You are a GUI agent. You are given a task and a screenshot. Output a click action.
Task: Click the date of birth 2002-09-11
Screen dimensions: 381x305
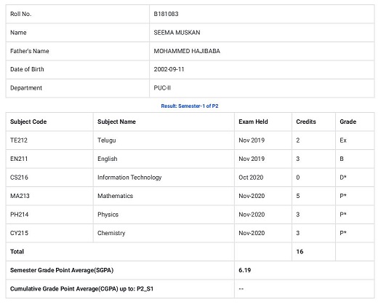tap(169, 69)
